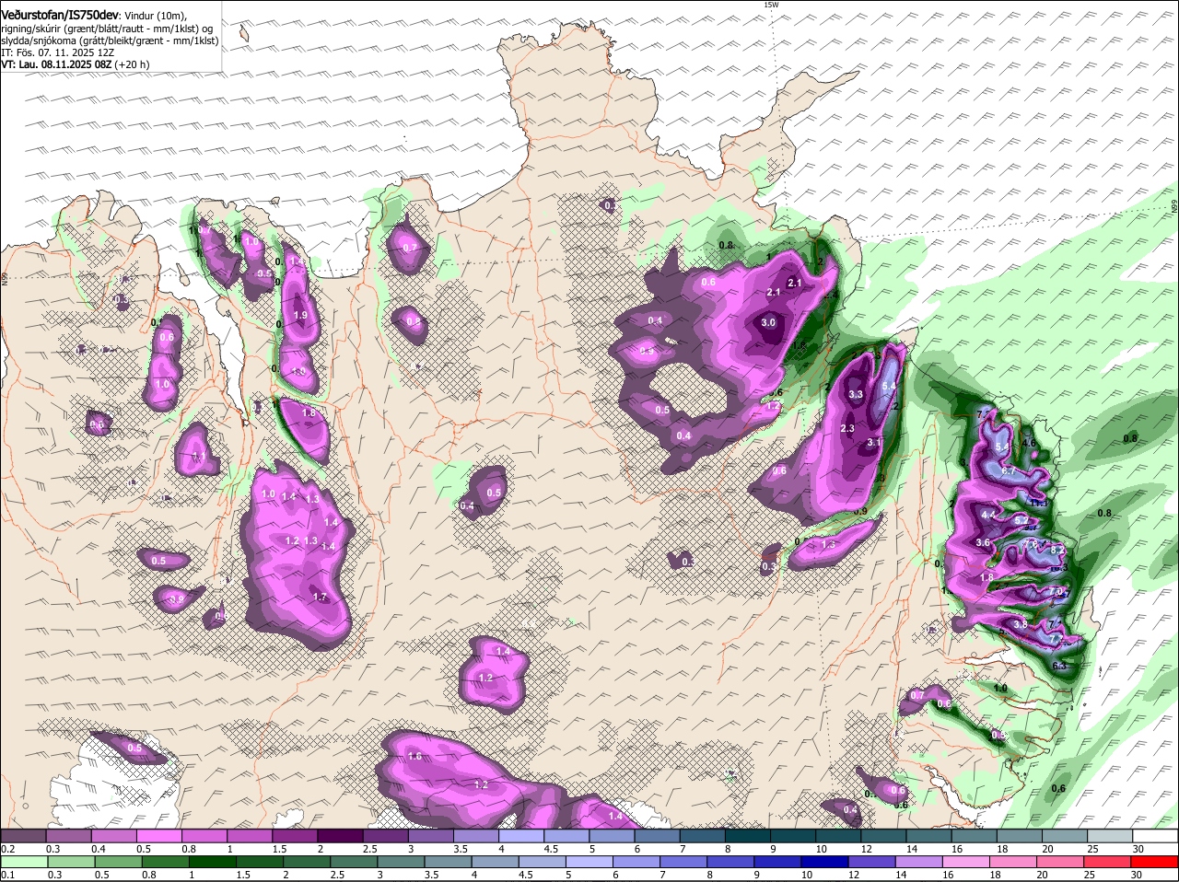Image resolution: width=1179 pixels, height=882 pixels.
Task: Click the 4.6 value in the eastern fjords
Action: [x=1030, y=443]
